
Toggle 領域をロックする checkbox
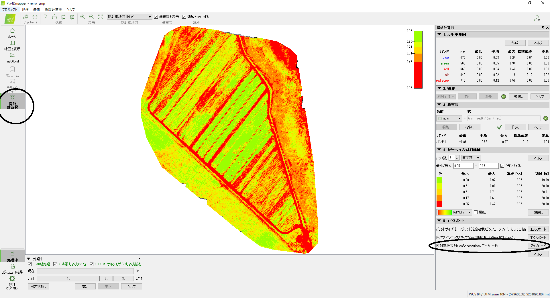click(184, 17)
